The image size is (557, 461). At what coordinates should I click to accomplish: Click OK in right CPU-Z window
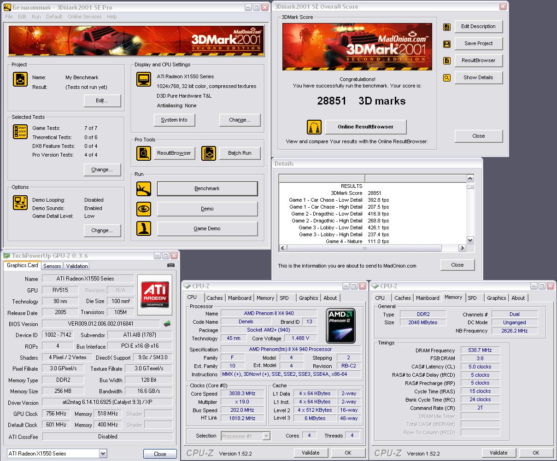click(x=536, y=453)
